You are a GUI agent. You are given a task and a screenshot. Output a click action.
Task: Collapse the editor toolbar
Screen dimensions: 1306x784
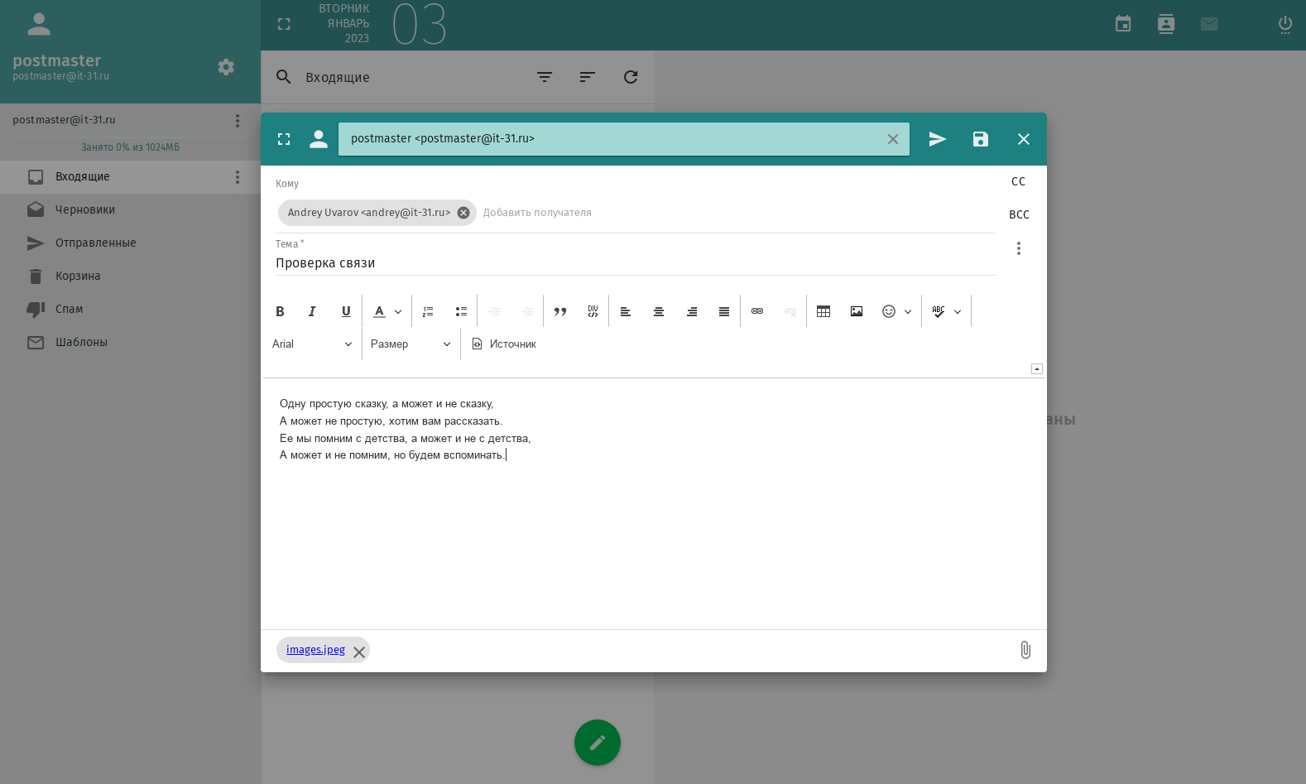(x=1037, y=368)
